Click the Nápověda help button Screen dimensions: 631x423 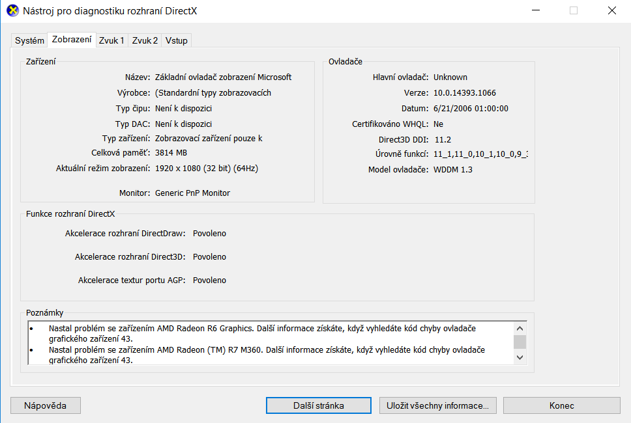click(x=46, y=405)
